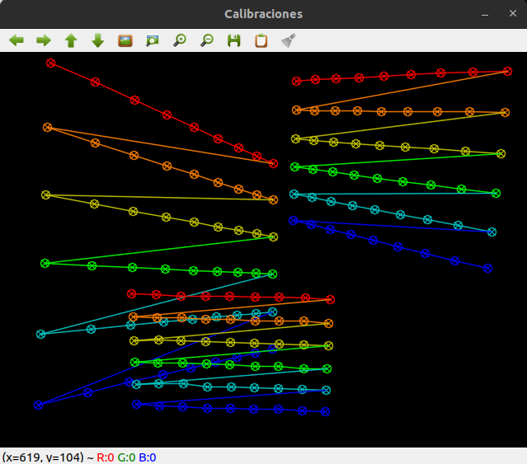This screenshot has width=527, height=464.
Task: Click the green G:0 value in status bar
Action: (126, 457)
